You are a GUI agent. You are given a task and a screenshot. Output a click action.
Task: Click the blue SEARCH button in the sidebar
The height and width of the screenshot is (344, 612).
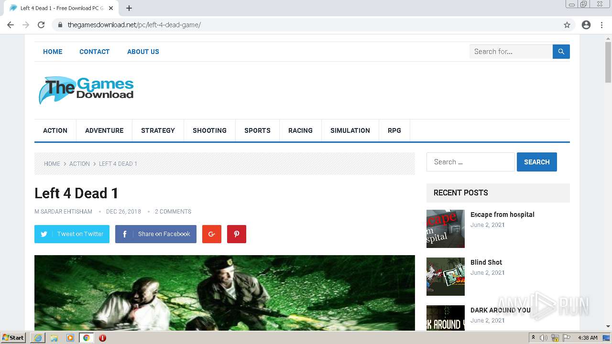point(537,162)
